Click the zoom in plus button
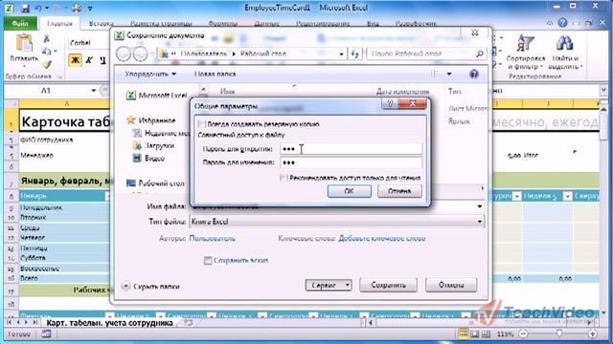This screenshot has height=344, width=613. 593,333
